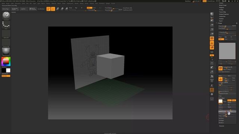Screen dimensions: 239x134
Task: Open the Zplugin menu
Action: pos(108,3)
